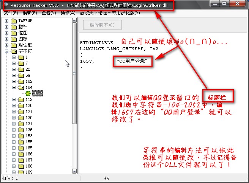The image size is (249, 183).
Task: Open the 文件(F) menu
Action: pos(11,13)
